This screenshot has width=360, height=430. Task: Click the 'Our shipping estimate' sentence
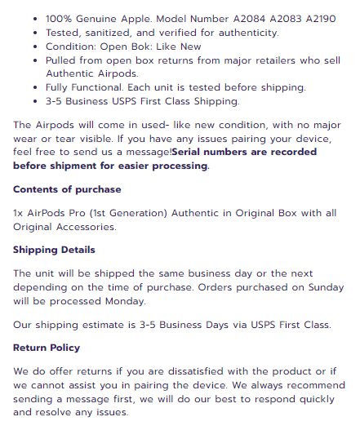coord(172,325)
